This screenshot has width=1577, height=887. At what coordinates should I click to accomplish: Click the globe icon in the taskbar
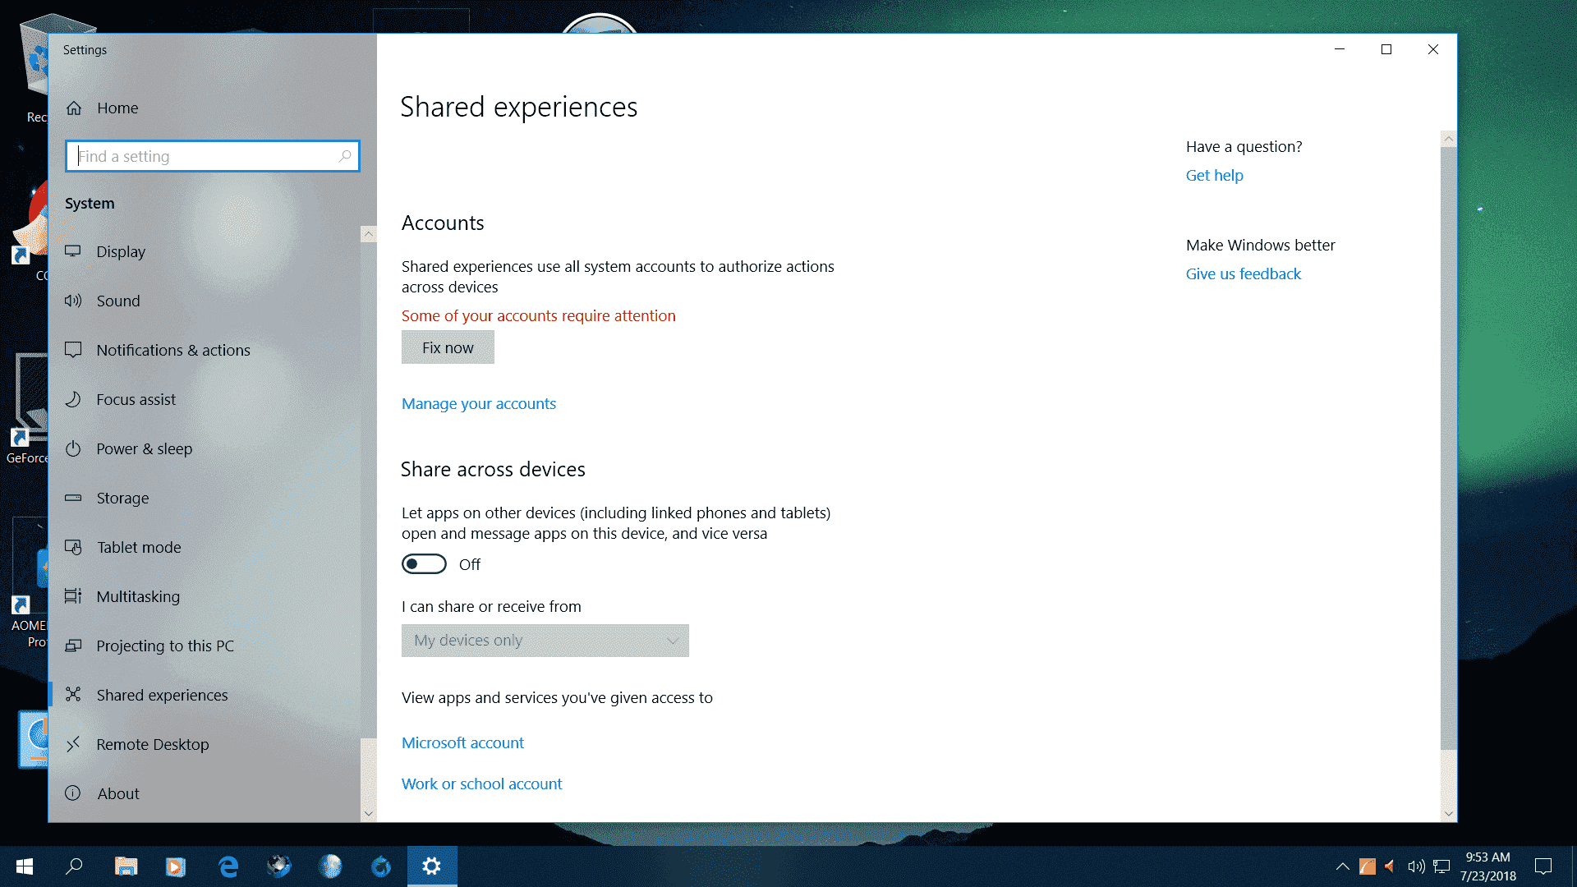[330, 866]
